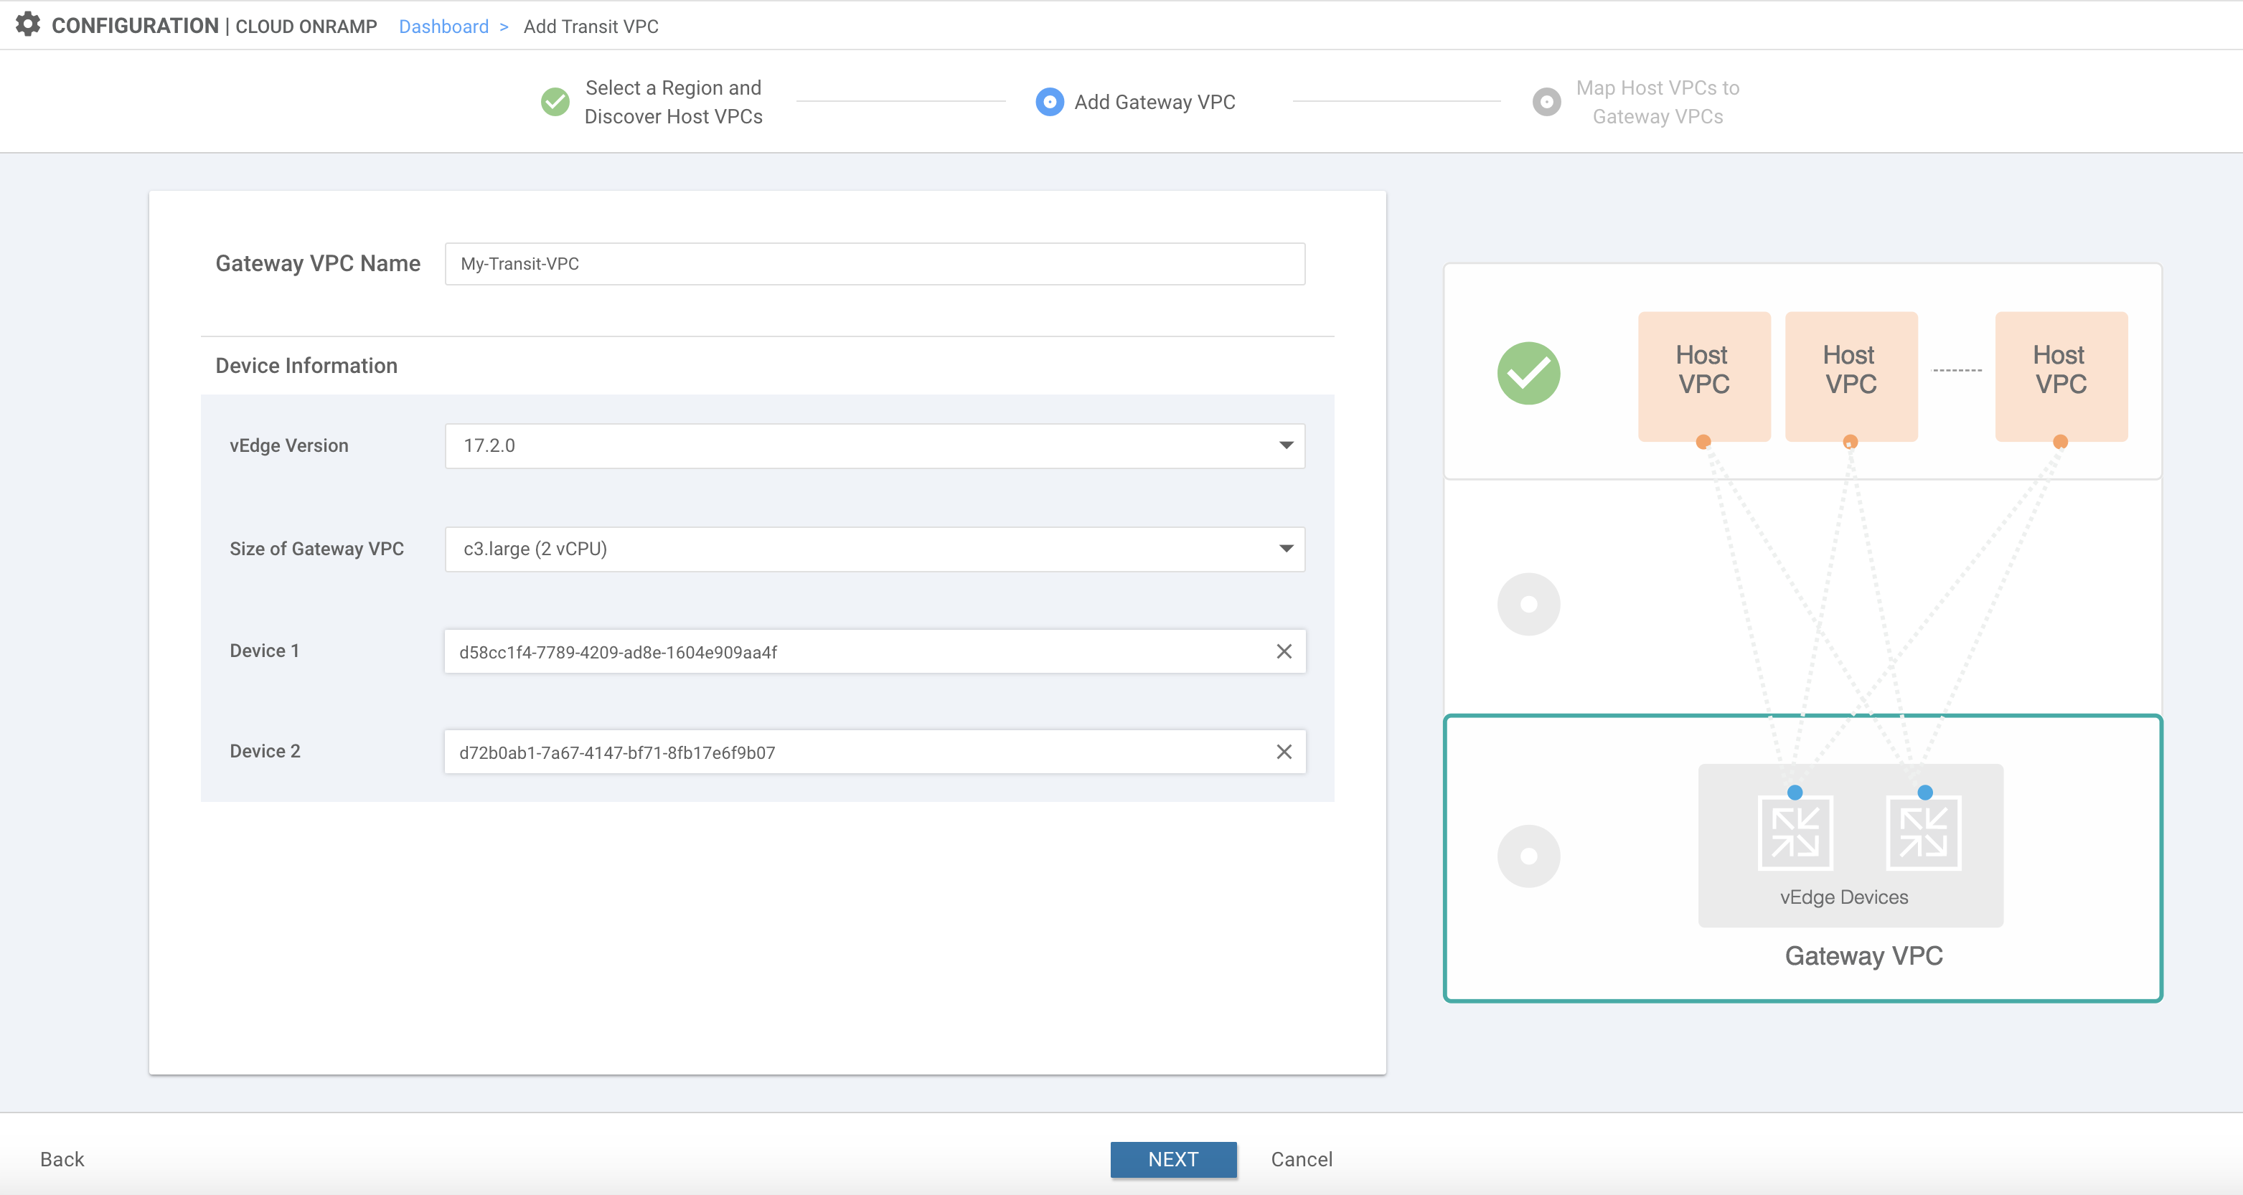Click the Add Transit VPC breadcrumb text
Viewport: 2243px width, 1195px height.
pos(591,26)
